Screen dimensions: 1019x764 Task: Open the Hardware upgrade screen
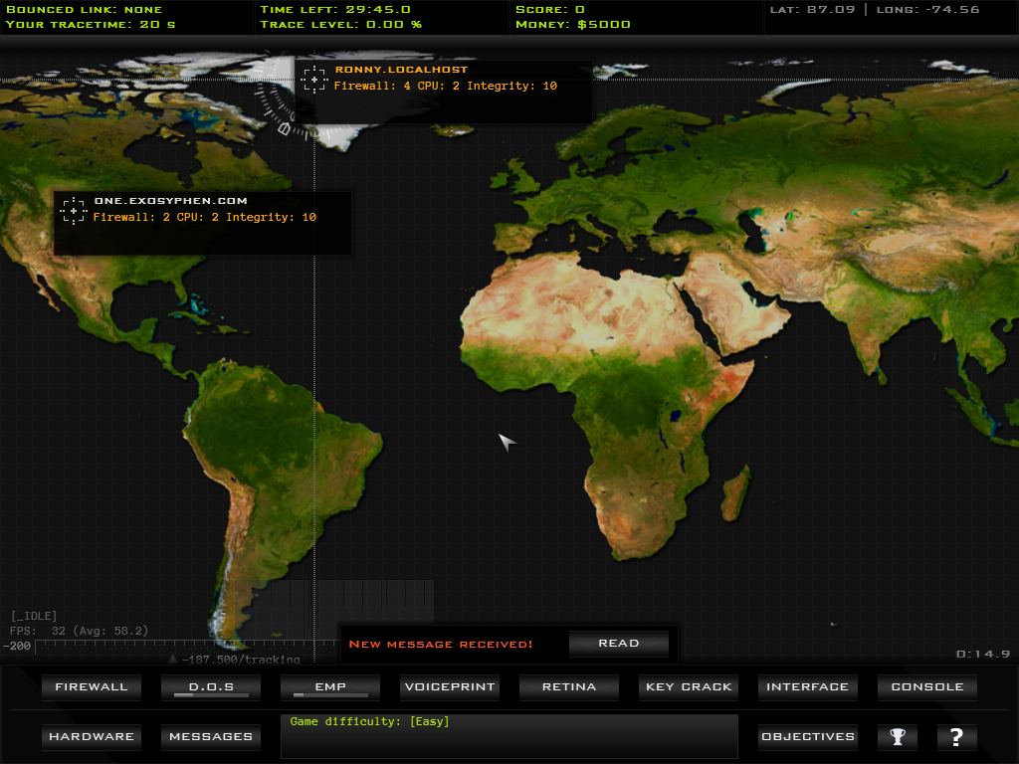pyautogui.click(x=92, y=737)
